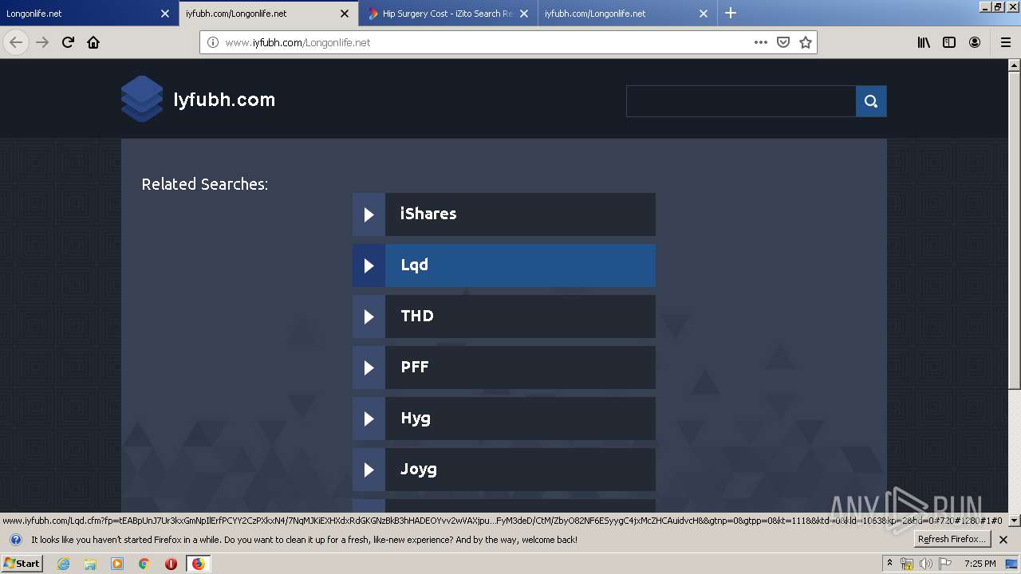Click the arrow beside THD
This screenshot has width=1021, height=574.
click(369, 316)
